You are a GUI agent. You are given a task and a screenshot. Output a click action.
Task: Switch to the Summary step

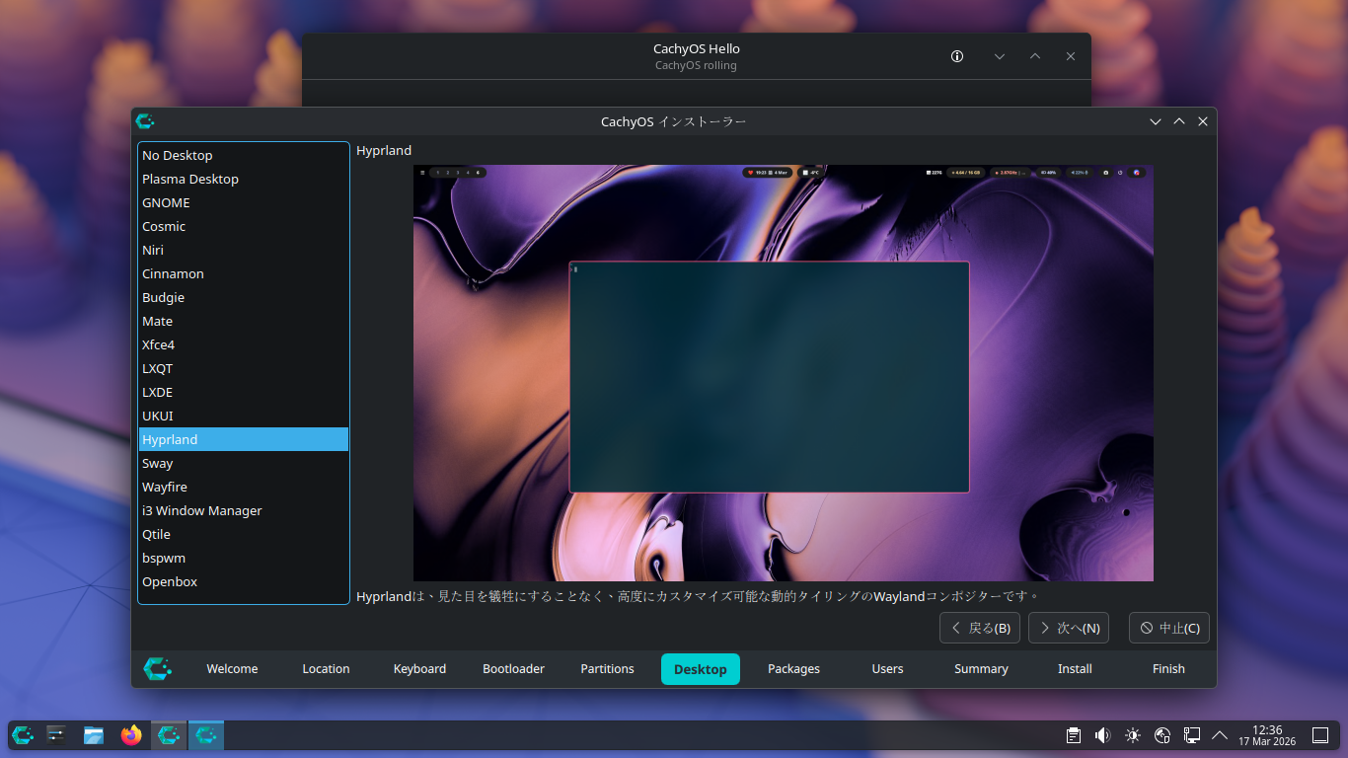(x=981, y=669)
